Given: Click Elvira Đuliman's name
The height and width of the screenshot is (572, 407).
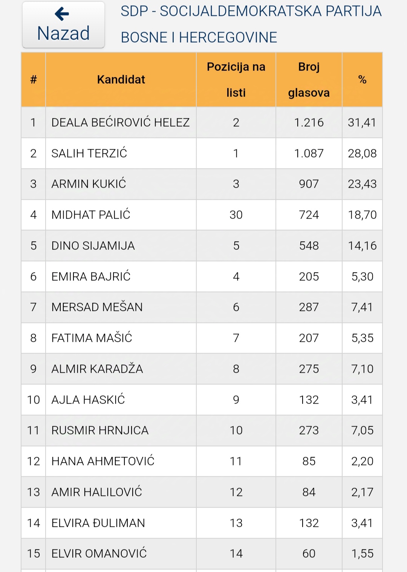Looking at the screenshot, I should coord(98,523).
